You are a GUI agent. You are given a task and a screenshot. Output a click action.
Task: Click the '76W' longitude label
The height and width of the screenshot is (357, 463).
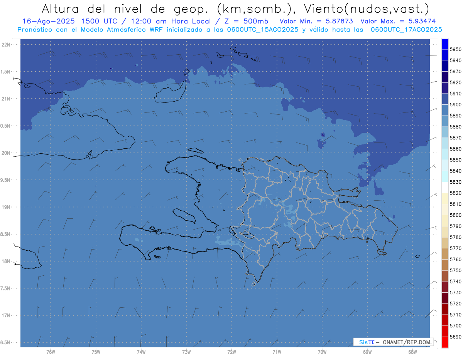51,352
